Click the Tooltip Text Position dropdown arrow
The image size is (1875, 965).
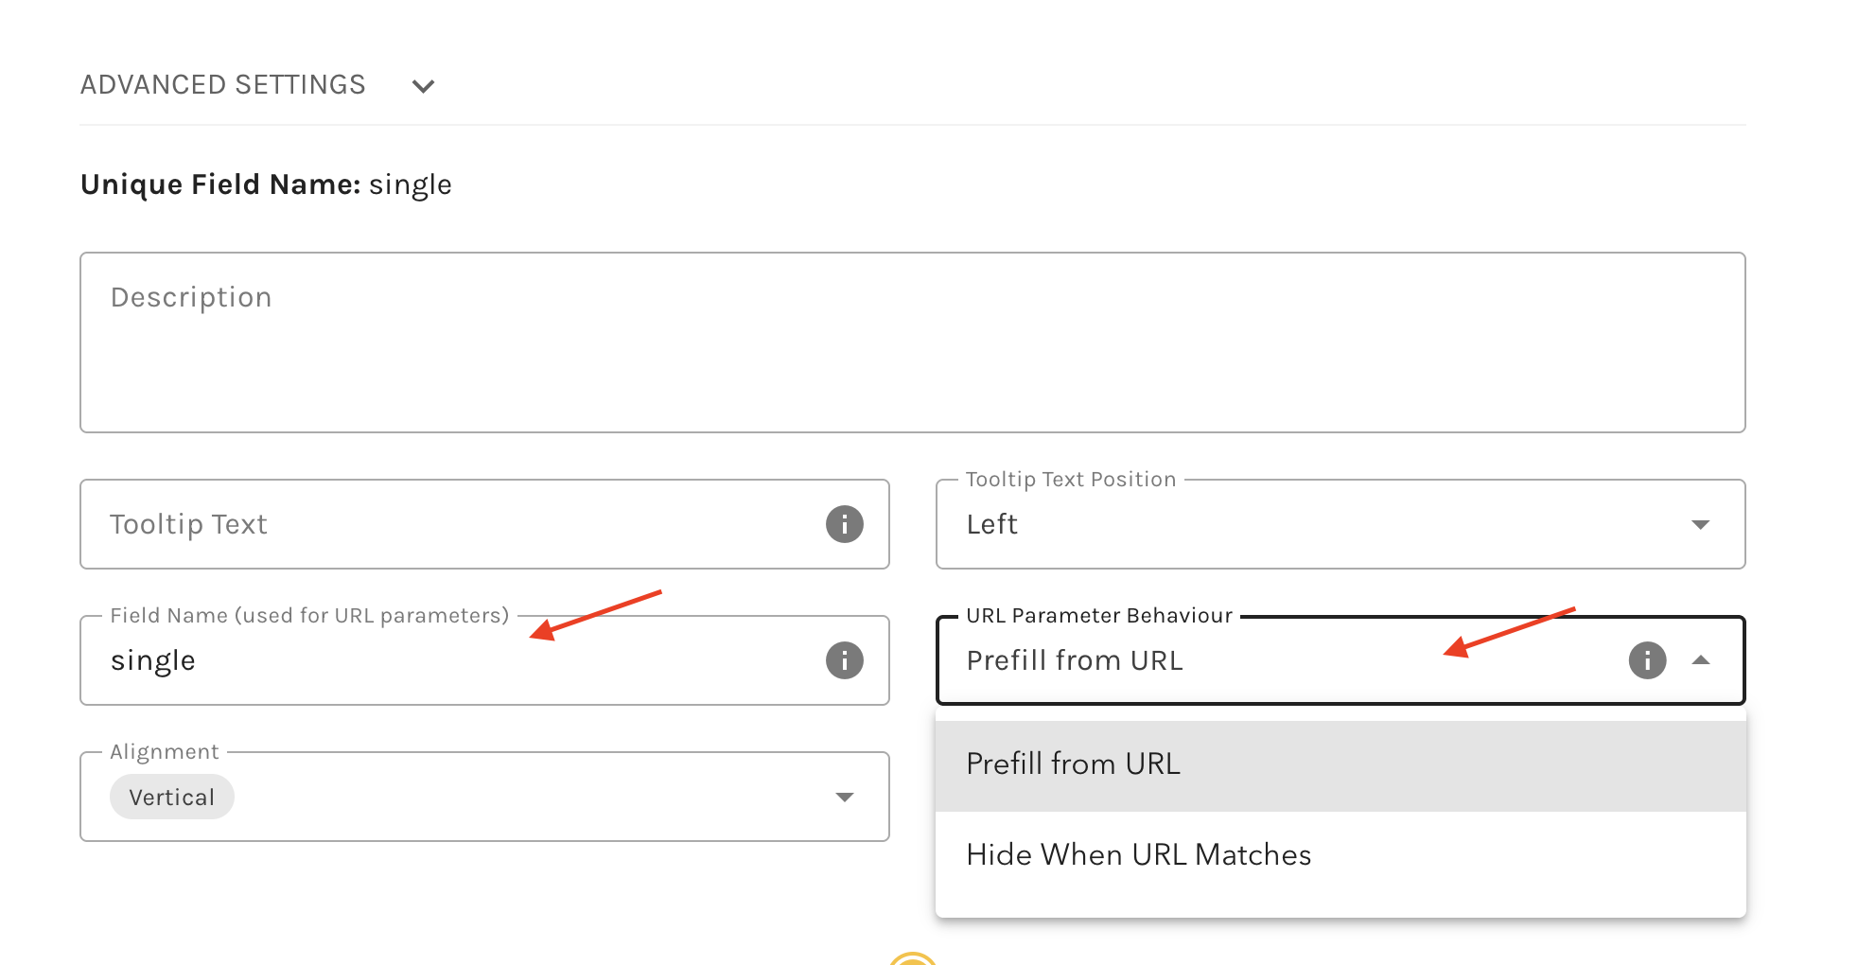(x=1701, y=521)
